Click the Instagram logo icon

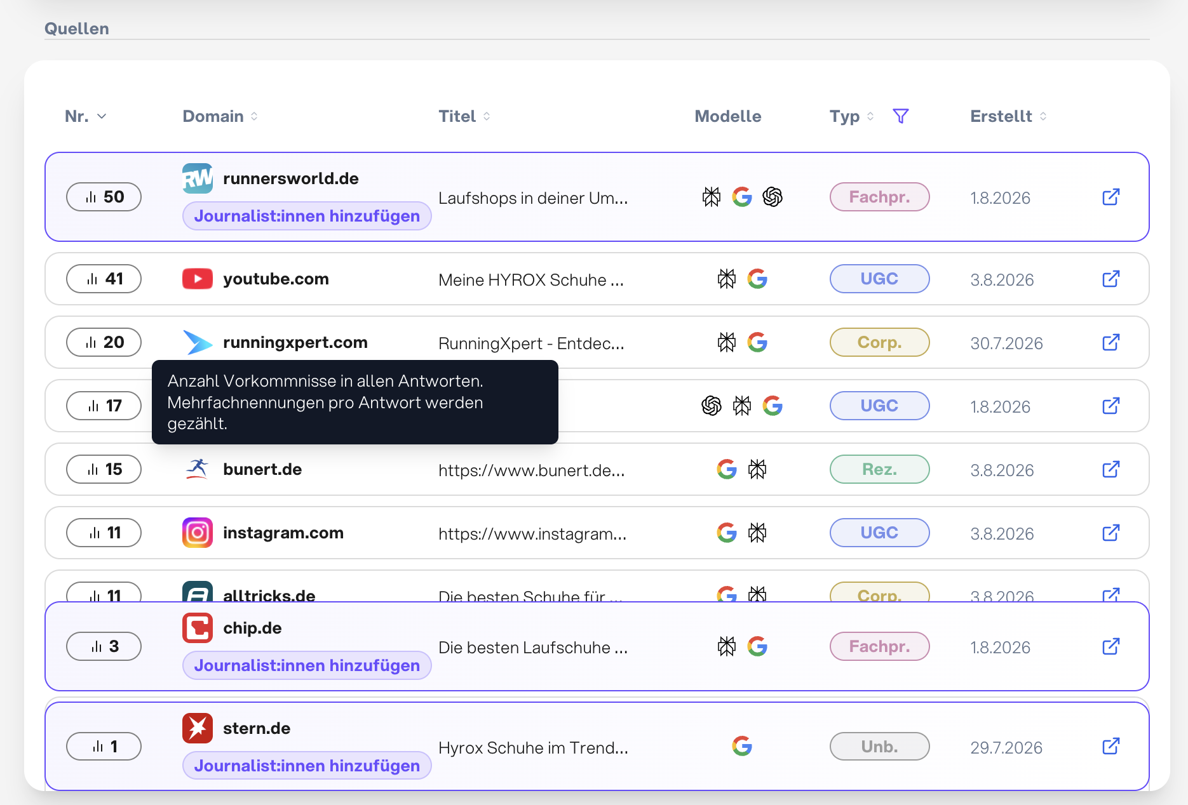pos(198,533)
